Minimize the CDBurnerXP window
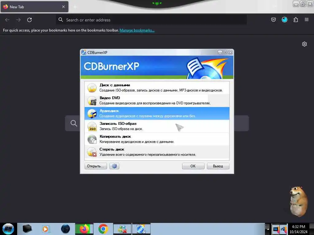The width and height of the screenshot is (314, 235). coord(220,52)
